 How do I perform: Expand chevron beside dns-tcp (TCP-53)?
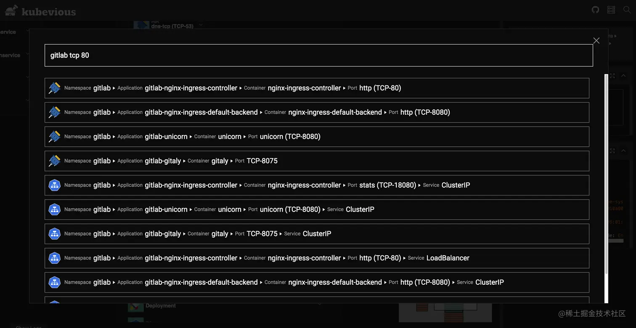click(x=201, y=24)
